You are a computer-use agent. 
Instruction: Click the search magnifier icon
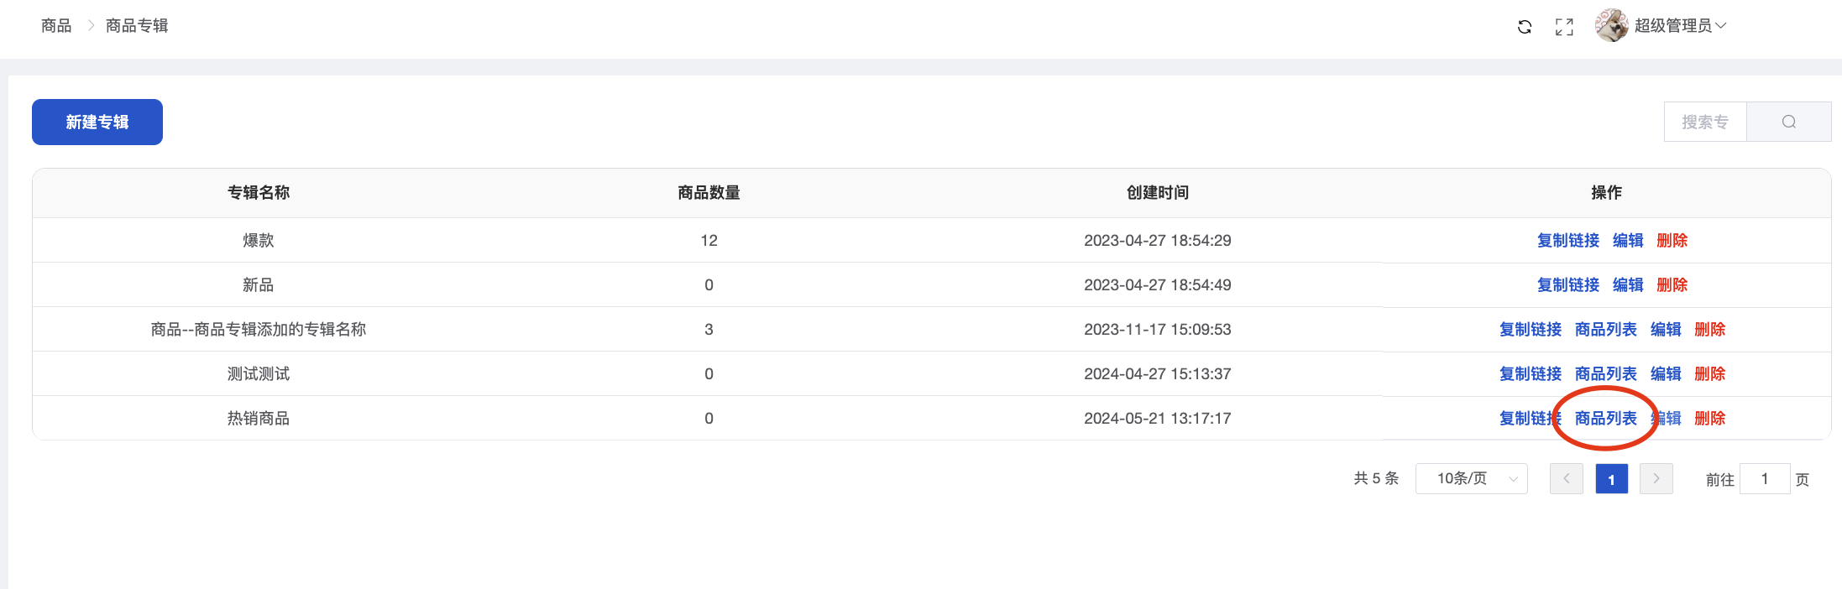1788,122
